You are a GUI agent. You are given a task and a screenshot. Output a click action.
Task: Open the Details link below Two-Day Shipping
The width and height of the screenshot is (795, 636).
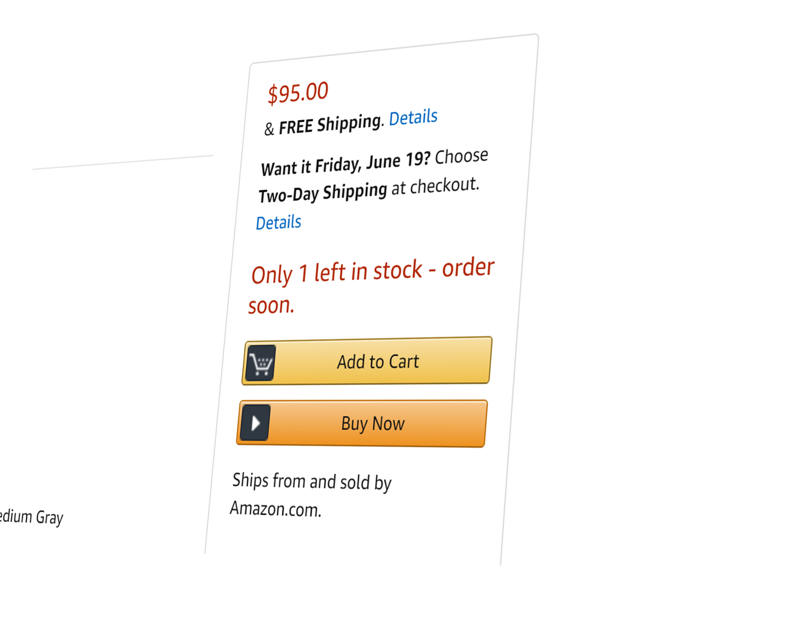pyautogui.click(x=278, y=223)
